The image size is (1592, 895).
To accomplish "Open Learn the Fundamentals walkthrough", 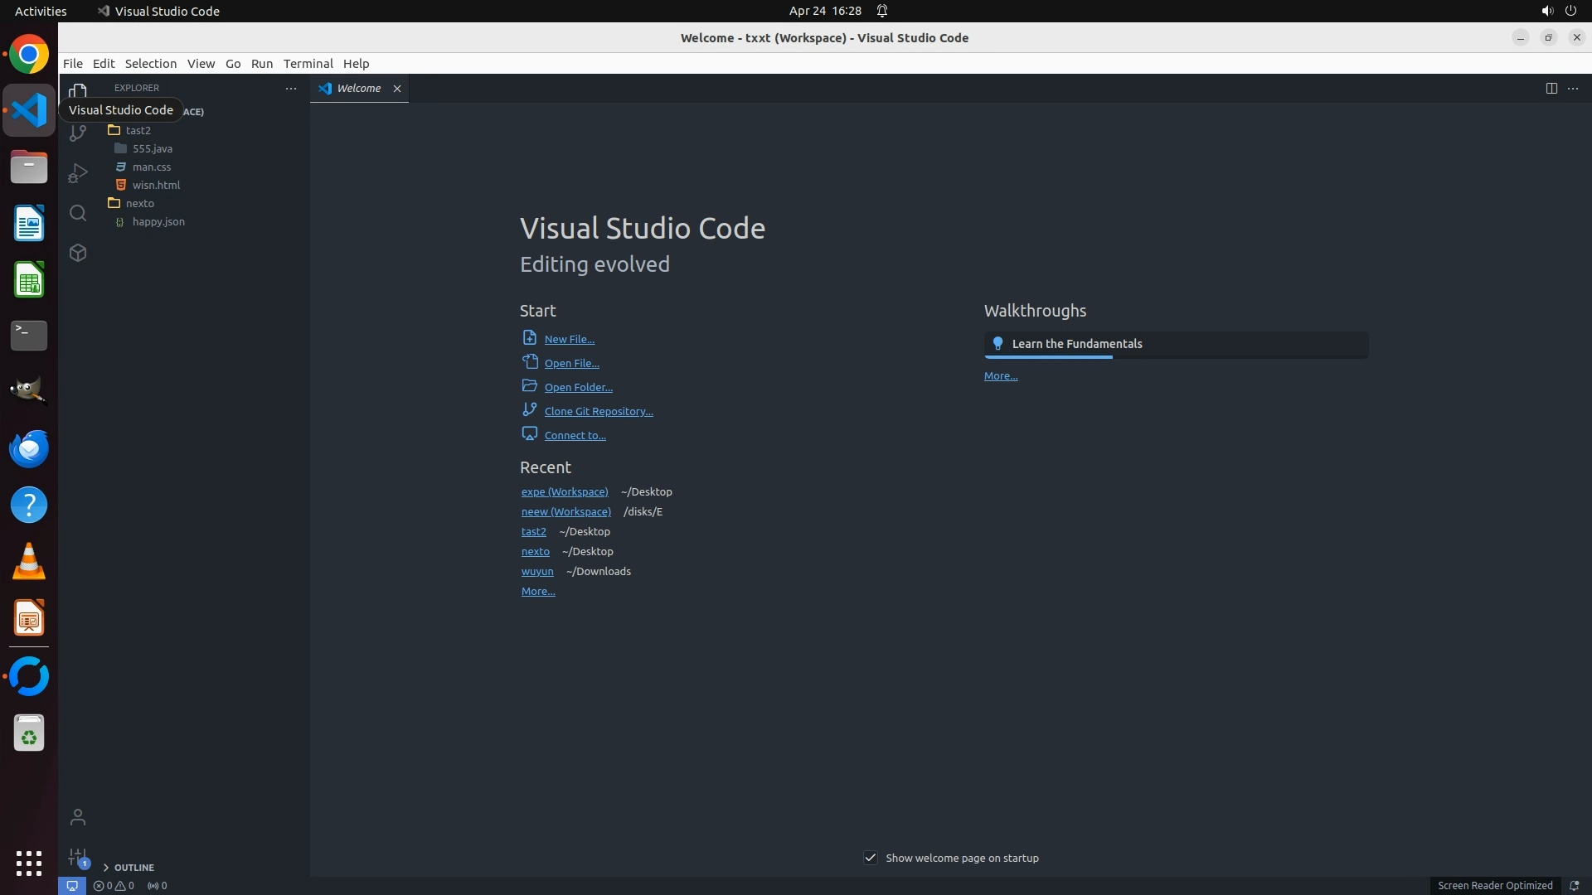I will click(1076, 344).
